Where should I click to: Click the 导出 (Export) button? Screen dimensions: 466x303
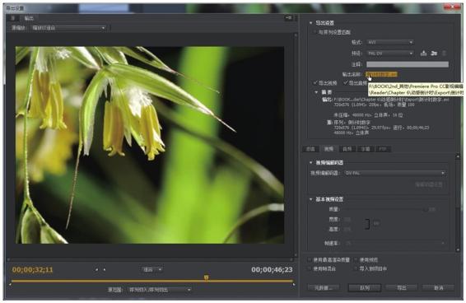coord(402,287)
